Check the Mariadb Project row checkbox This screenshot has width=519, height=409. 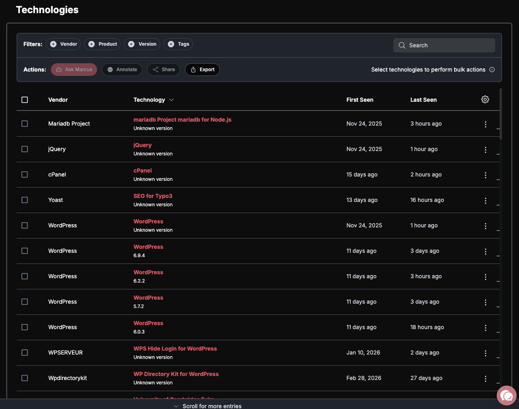tap(25, 124)
